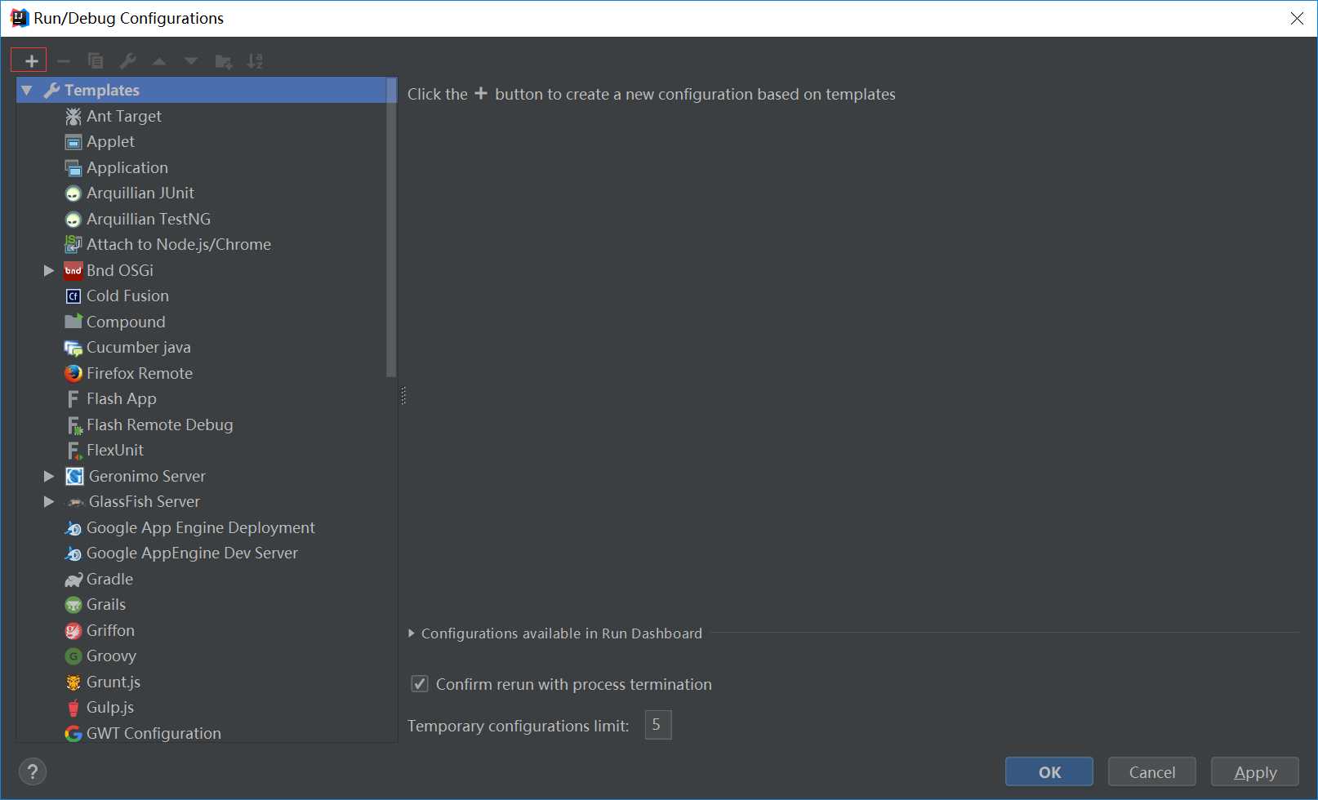The image size is (1318, 800).
Task: Click the panel splitter drag handle
Action: pyautogui.click(x=403, y=397)
